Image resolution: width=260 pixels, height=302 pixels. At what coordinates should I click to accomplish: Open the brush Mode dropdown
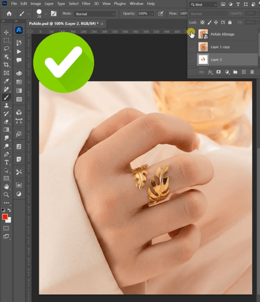click(95, 14)
